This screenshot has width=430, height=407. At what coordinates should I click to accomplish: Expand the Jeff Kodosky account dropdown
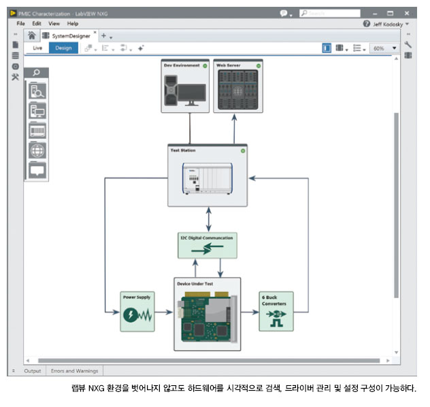407,24
